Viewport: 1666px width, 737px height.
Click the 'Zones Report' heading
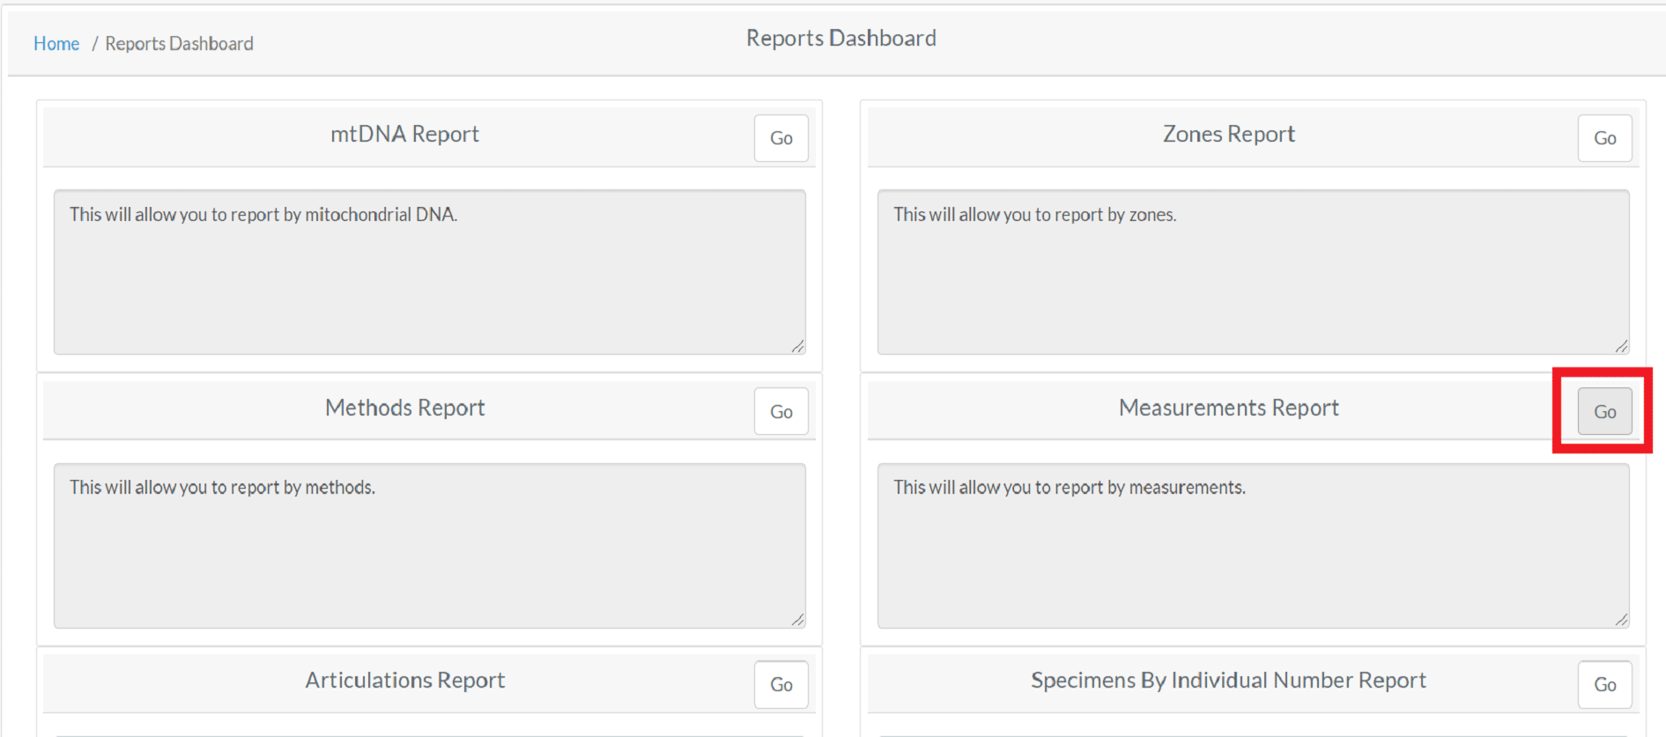click(1229, 134)
